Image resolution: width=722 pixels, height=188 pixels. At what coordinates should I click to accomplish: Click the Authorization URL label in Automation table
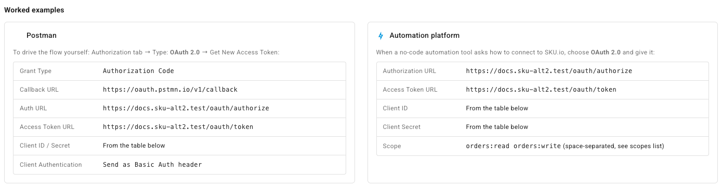(409, 71)
